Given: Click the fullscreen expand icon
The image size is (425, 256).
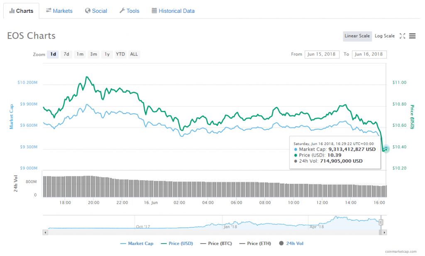Looking at the screenshot, I should tap(402, 36).
